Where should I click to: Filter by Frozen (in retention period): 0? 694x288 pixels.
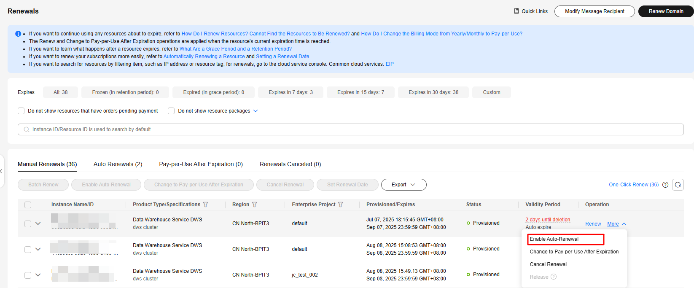pos(125,92)
